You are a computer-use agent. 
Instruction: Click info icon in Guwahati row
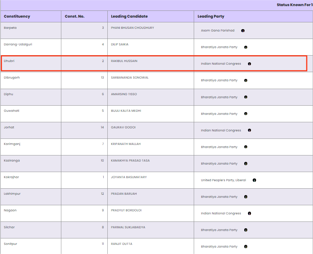pos(246,114)
